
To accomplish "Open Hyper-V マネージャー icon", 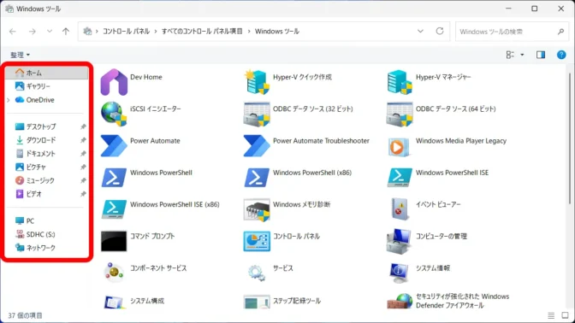I will coord(400,82).
